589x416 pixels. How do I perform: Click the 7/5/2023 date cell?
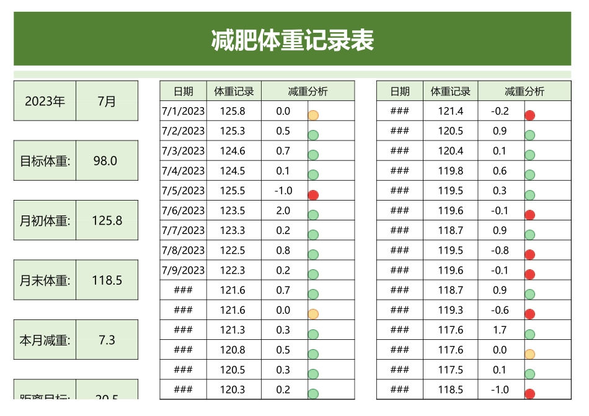(x=184, y=191)
